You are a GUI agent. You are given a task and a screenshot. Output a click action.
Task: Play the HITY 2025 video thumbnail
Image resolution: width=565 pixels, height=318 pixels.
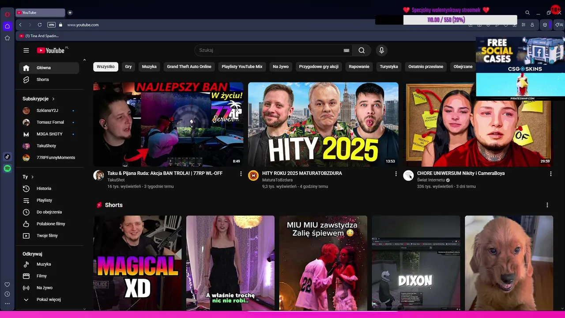click(x=323, y=124)
